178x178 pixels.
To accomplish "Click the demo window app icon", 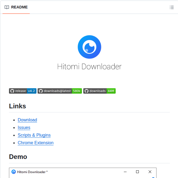I will [x=14, y=172].
